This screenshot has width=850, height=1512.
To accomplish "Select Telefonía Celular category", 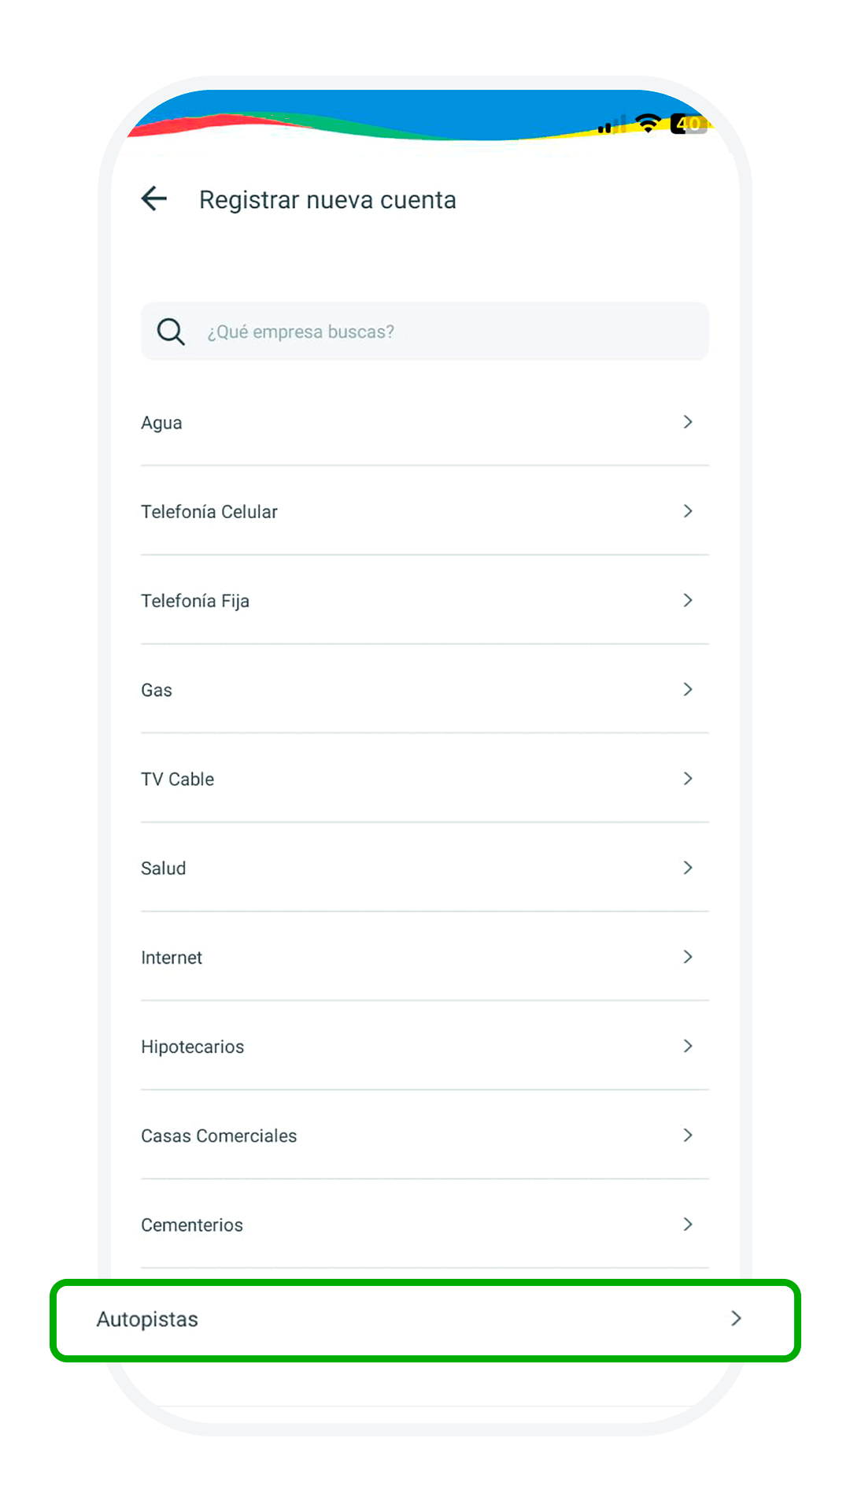I will (x=209, y=512).
